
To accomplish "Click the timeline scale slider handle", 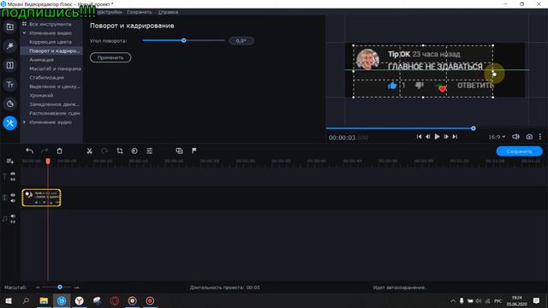I will pos(60,287).
